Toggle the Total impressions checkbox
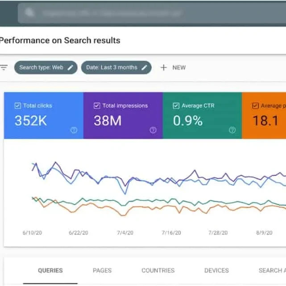This screenshot has height=286, width=286. tap(97, 106)
